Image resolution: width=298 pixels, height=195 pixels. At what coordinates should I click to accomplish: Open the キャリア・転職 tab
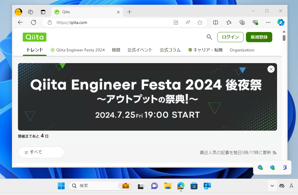point(205,50)
